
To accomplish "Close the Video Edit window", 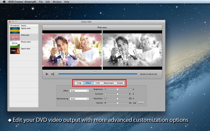I will click(x=10, y=22).
